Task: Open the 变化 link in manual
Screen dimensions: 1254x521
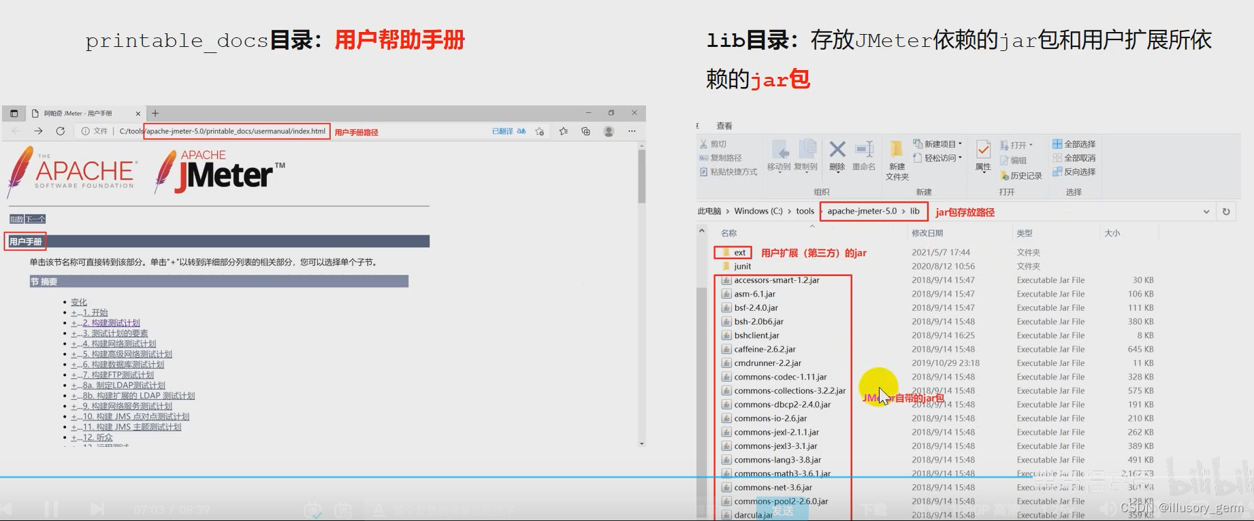Action: click(x=79, y=302)
